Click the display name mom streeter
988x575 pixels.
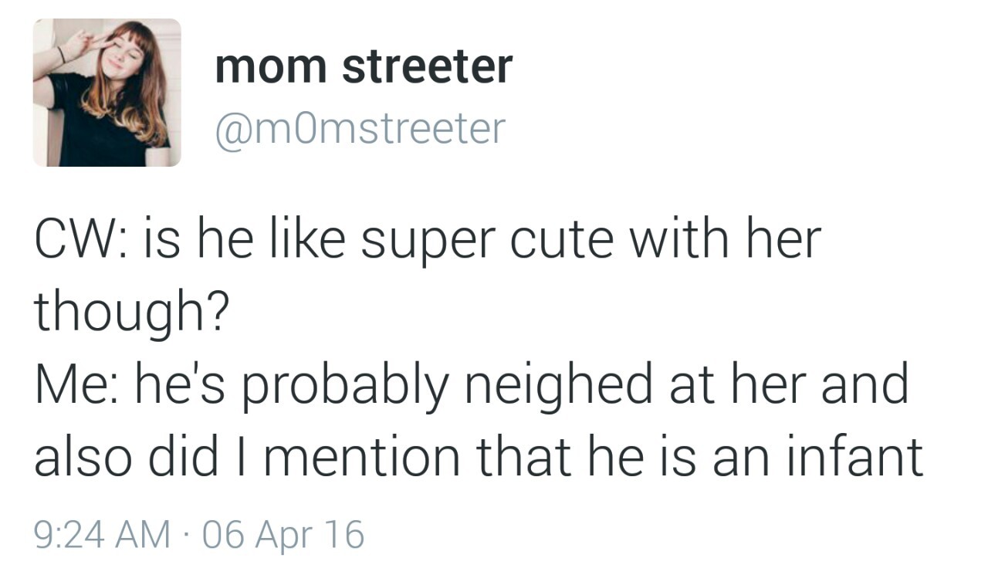[364, 66]
